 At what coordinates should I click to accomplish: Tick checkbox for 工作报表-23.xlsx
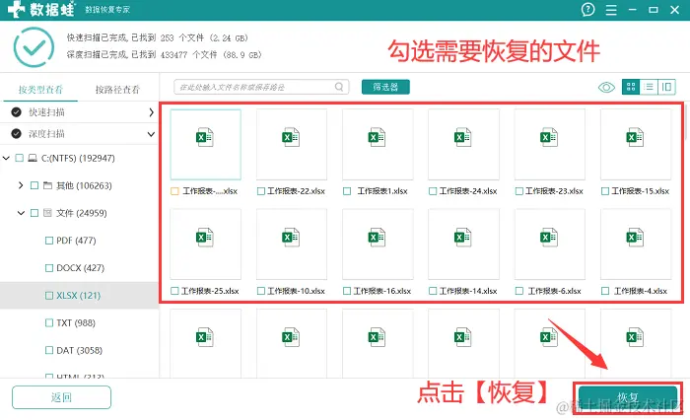click(x=518, y=191)
